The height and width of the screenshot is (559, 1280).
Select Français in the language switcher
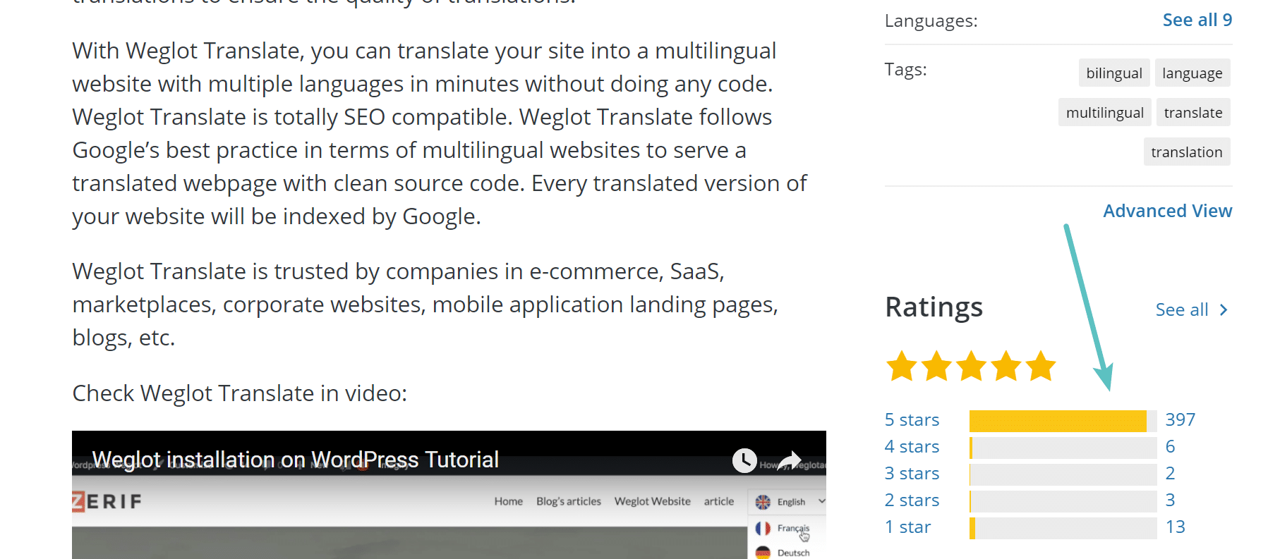(x=792, y=528)
